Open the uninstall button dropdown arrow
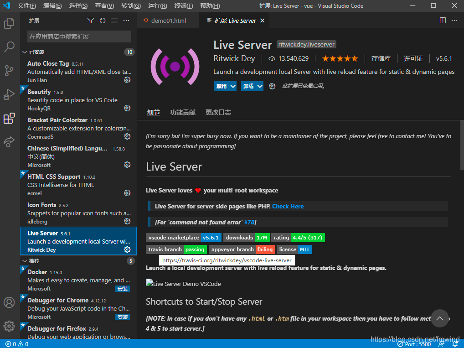 click(260, 86)
